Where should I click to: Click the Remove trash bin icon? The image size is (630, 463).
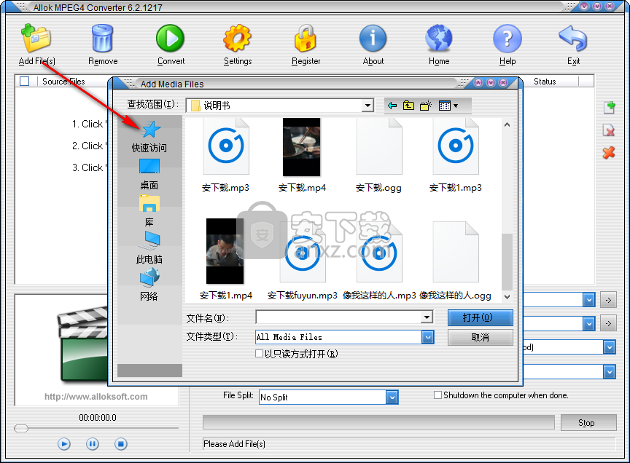(x=103, y=39)
